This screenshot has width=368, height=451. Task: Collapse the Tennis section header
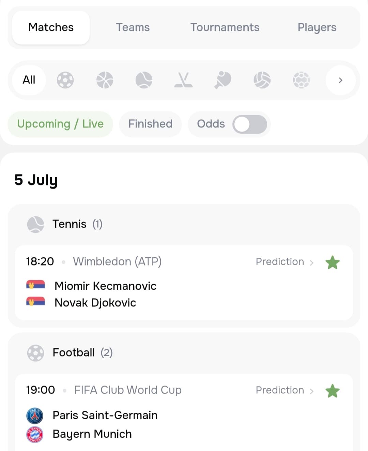coord(184,224)
